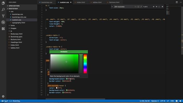This screenshot has height=103, width=183.
Task: Open the Extensions view in activity bar
Action: click(x=3, y=29)
